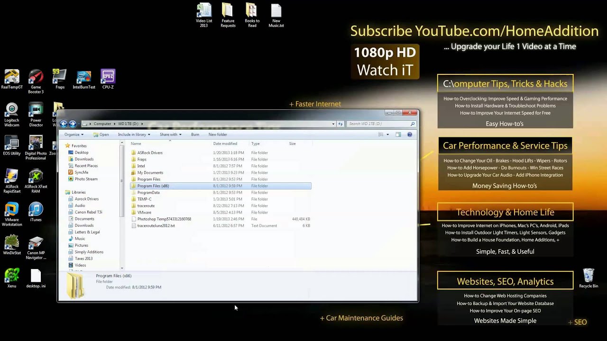Viewport: 607px width, 341px height.
Task: Expand the address bar history dropdown
Action: [x=333, y=124]
